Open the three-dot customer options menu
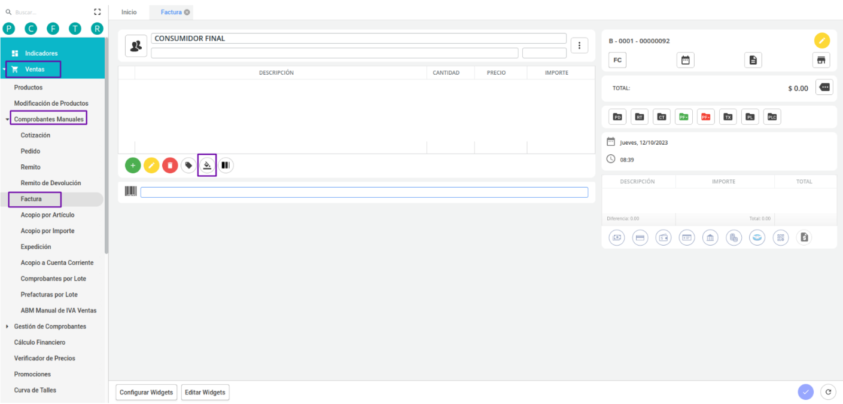This screenshot has height=404, width=843. pos(579,45)
